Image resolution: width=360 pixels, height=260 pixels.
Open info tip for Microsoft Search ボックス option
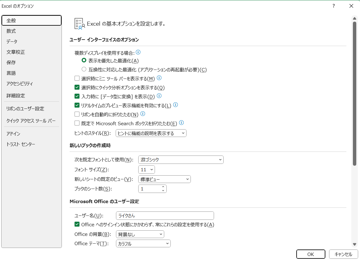(181, 123)
